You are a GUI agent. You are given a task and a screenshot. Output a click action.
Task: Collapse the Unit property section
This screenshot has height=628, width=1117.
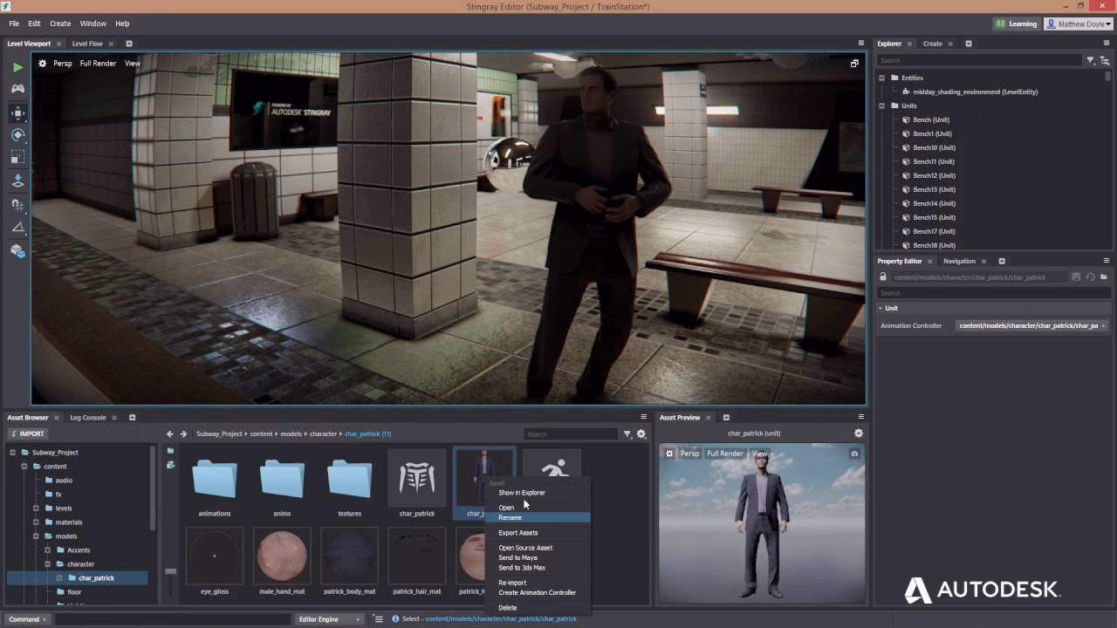881,308
